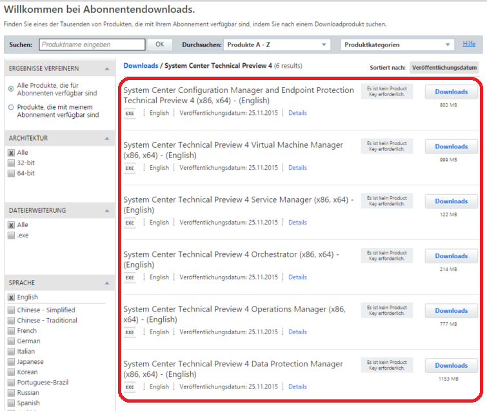Screen dimensions: 487x411
Task: Click the product key notice for Configuration Manager
Action: tap(386, 92)
